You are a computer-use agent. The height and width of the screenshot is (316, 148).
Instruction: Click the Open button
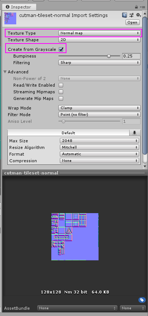click(132, 22)
